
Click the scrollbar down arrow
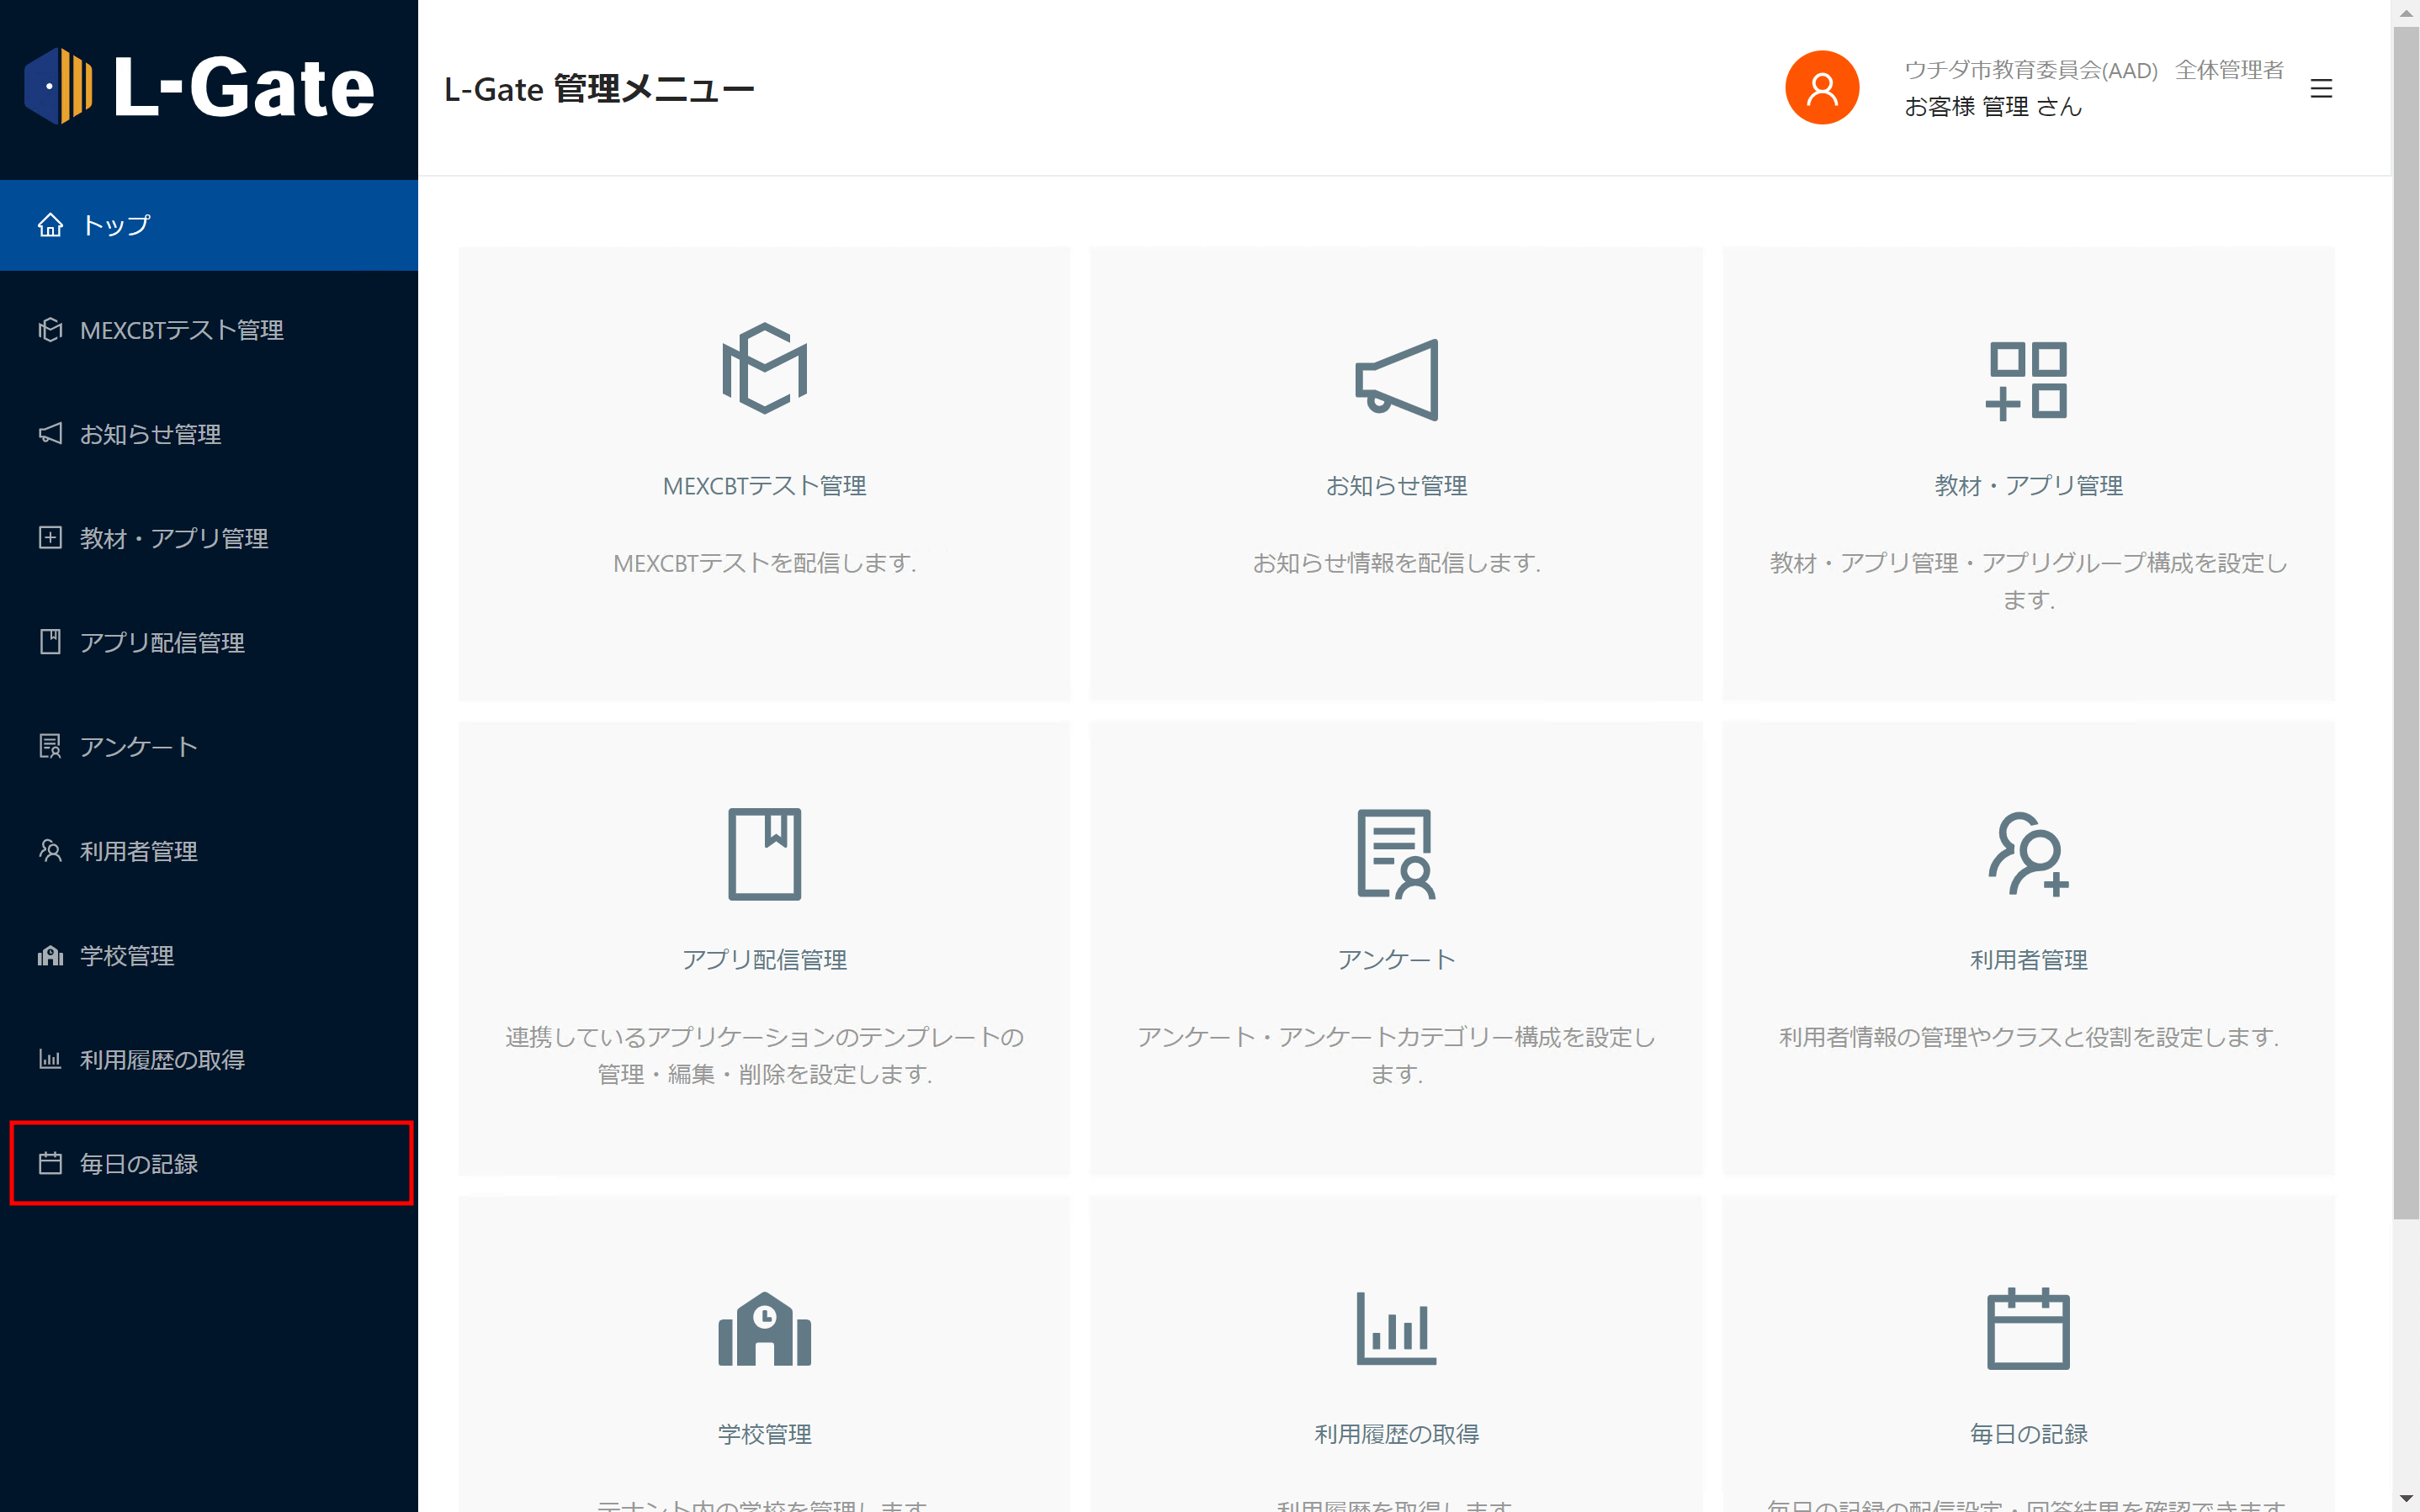click(x=2406, y=1499)
